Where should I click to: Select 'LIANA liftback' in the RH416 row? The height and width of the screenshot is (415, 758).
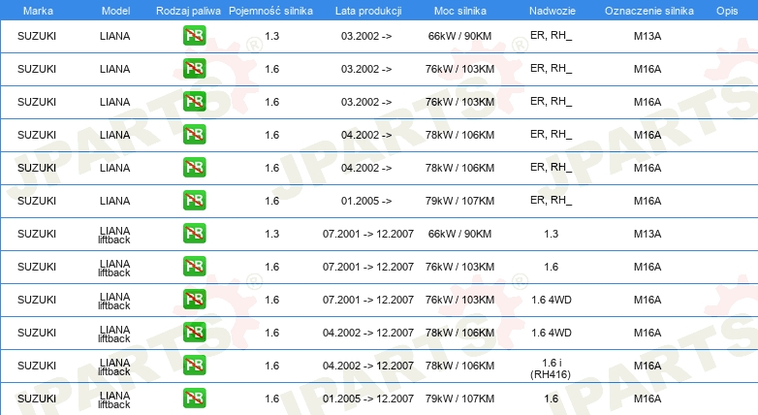click(x=114, y=367)
